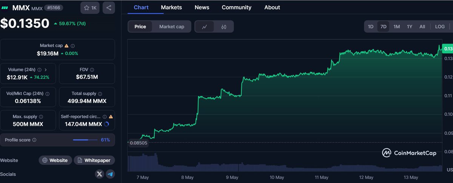Screen dimensions: 453x183
Task: Click the green current price tag on axis
Action: pos(448,49)
